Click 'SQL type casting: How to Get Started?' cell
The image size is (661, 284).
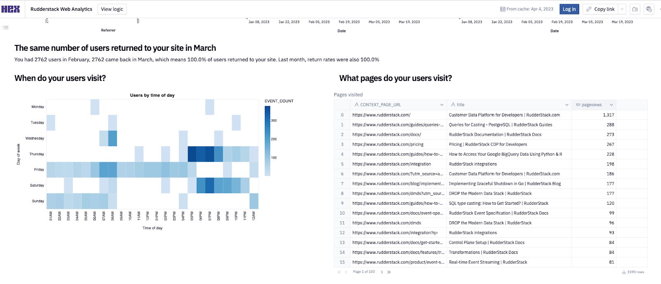point(509,203)
